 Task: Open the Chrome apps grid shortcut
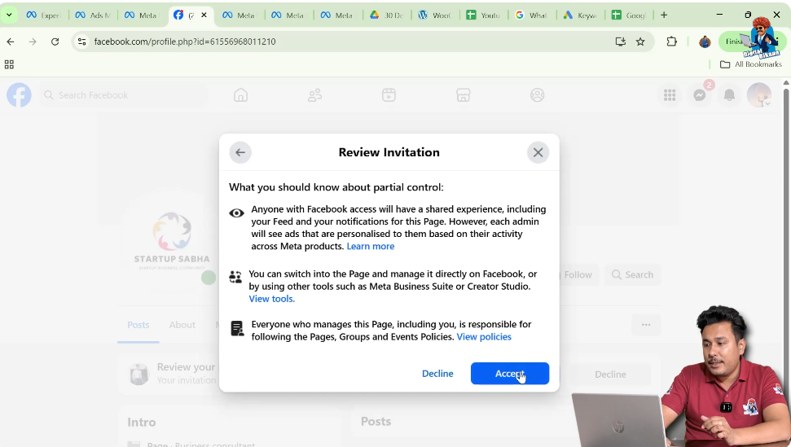tap(9, 64)
